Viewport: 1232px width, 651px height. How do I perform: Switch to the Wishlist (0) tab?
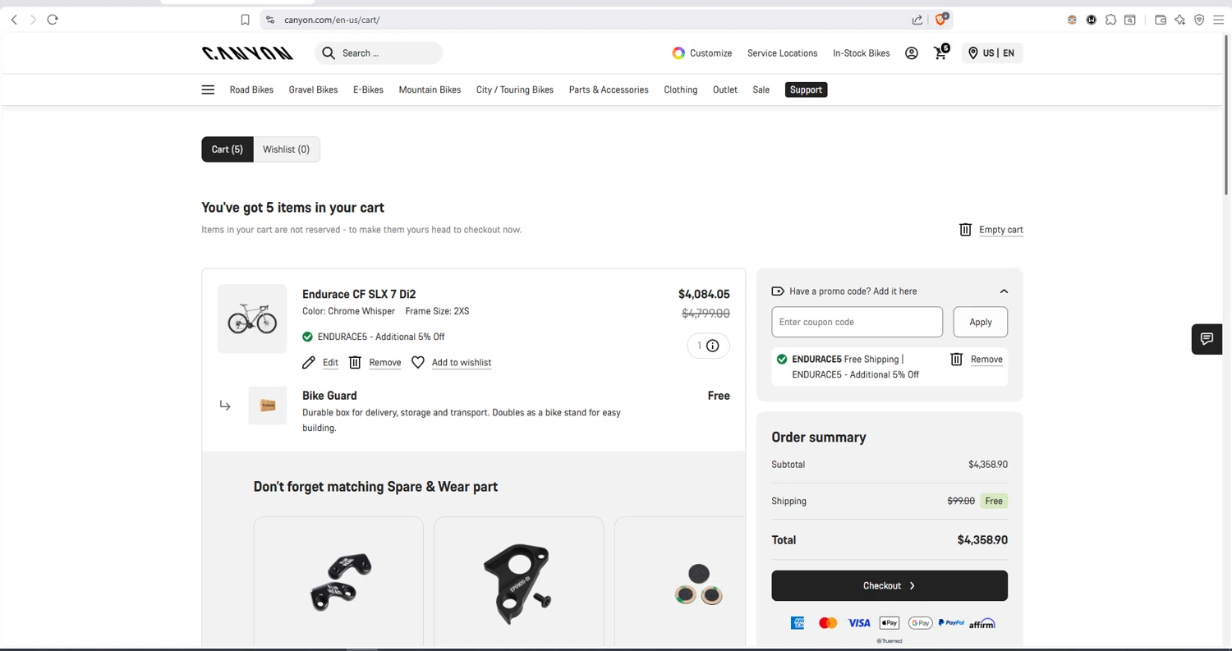(286, 149)
